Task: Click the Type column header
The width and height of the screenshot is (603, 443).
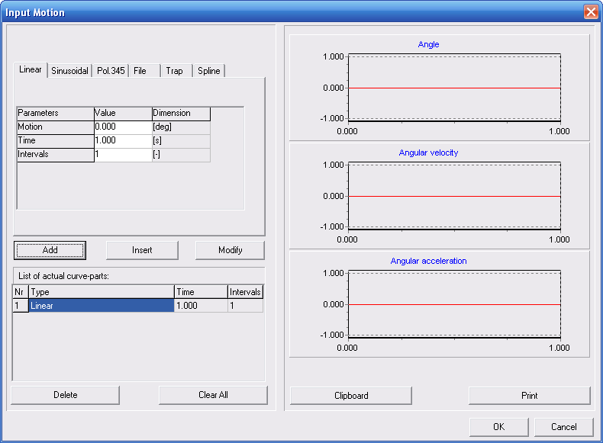Action: 102,292
